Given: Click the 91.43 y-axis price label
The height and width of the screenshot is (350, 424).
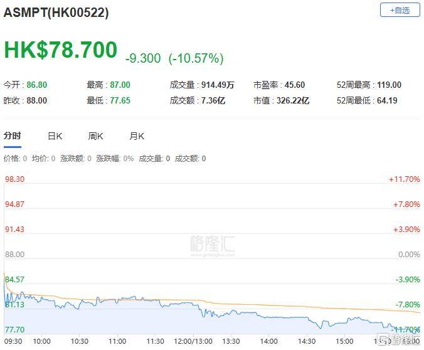Looking at the screenshot, I should [x=14, y=230].
